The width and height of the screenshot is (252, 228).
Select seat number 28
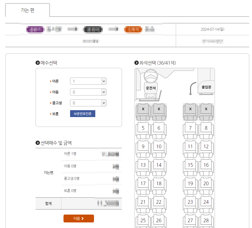click(206, 220)
